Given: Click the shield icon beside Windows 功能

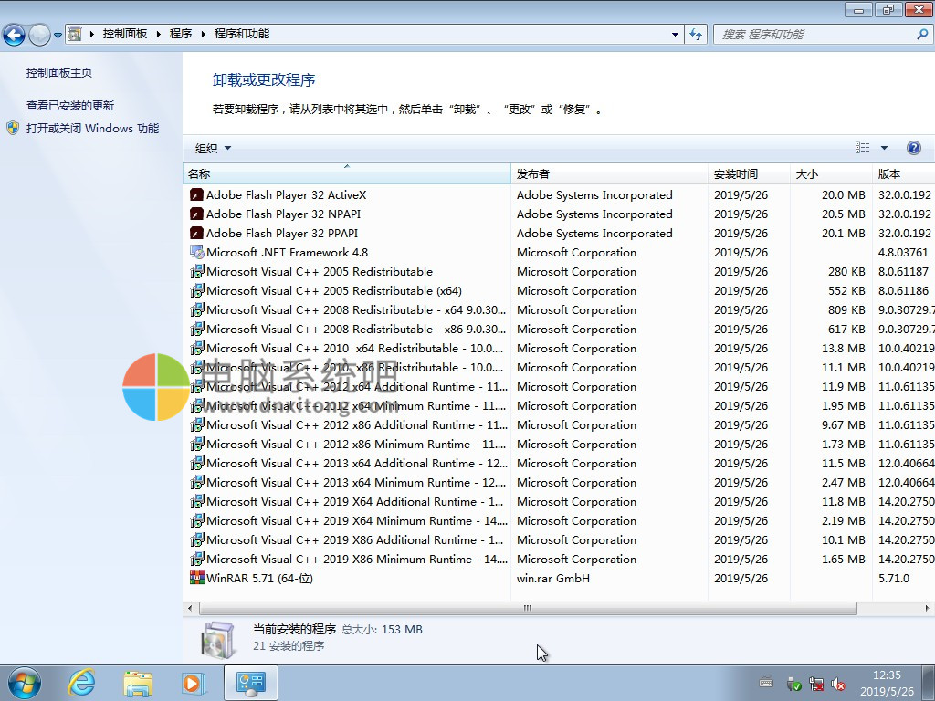Looking at the screenshot, I should pyautogui.click(x=13, y=128).
